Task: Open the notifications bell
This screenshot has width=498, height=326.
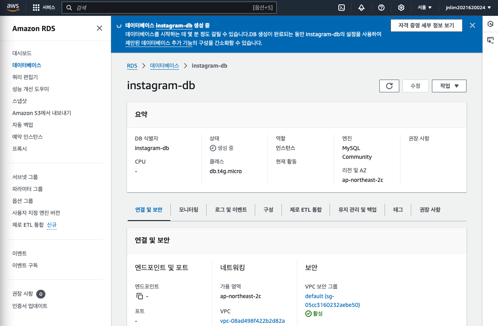Action: pos(361,8)
